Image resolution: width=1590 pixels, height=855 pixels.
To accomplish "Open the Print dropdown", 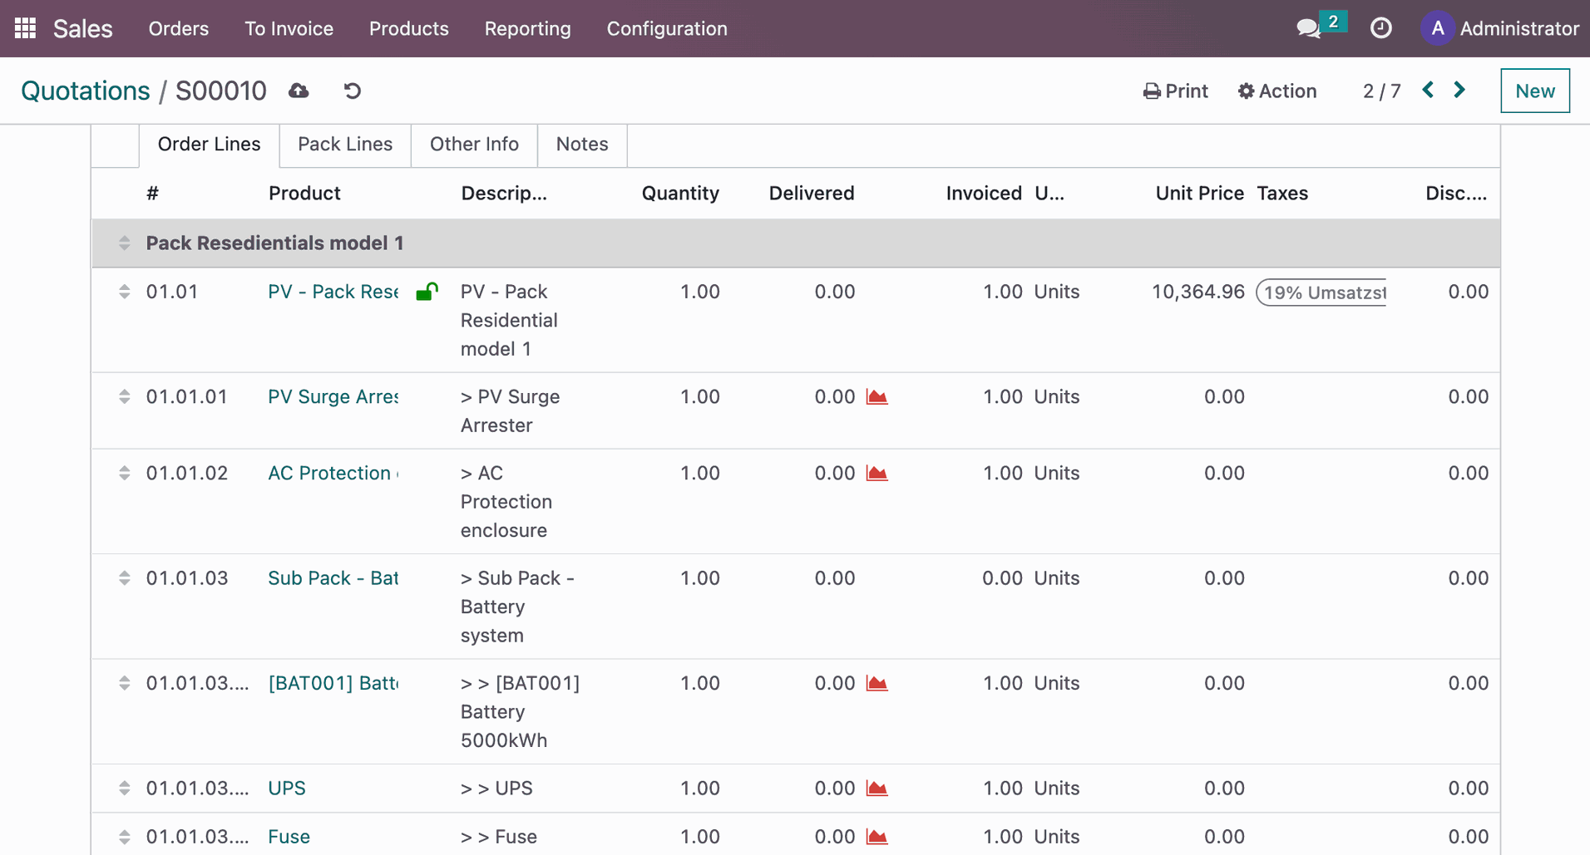I will (1176, 91).
